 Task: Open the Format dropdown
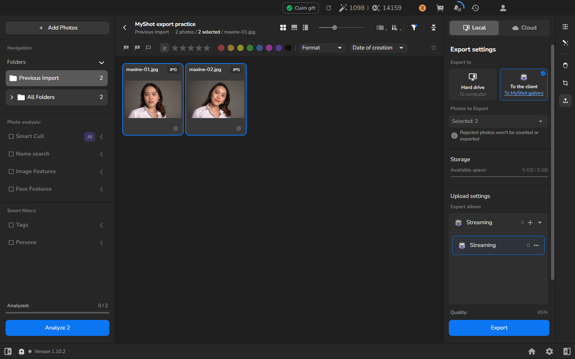click(x=322, y=48)
